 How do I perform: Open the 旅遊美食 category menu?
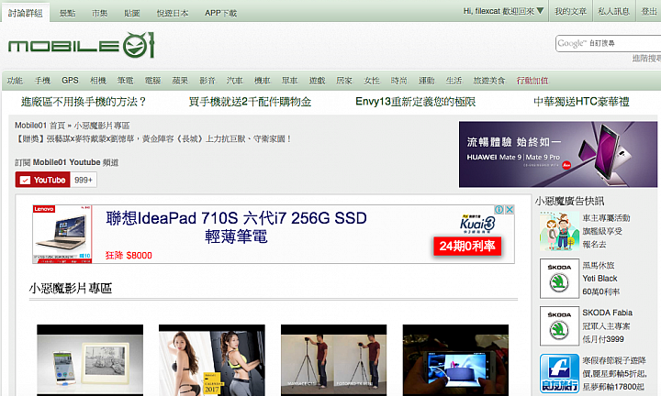coord(489,81)
